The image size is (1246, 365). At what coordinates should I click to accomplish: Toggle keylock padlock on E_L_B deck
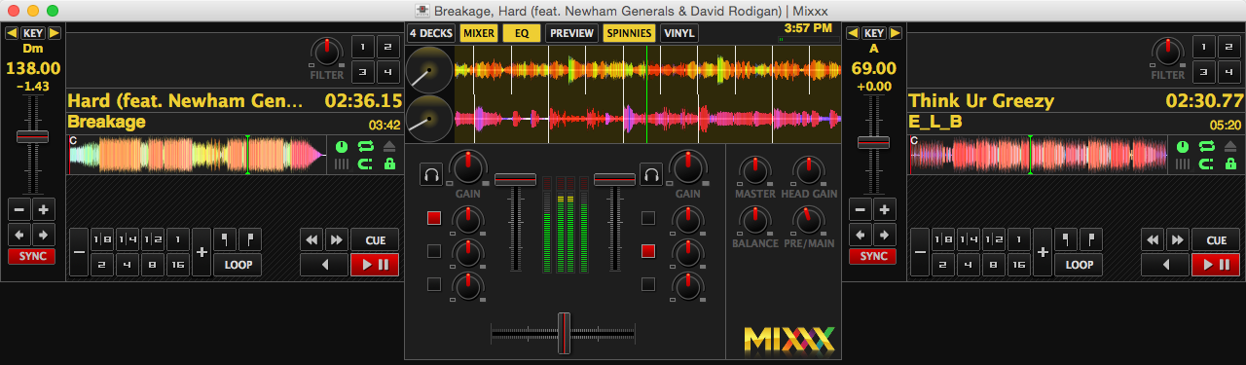1230,164
